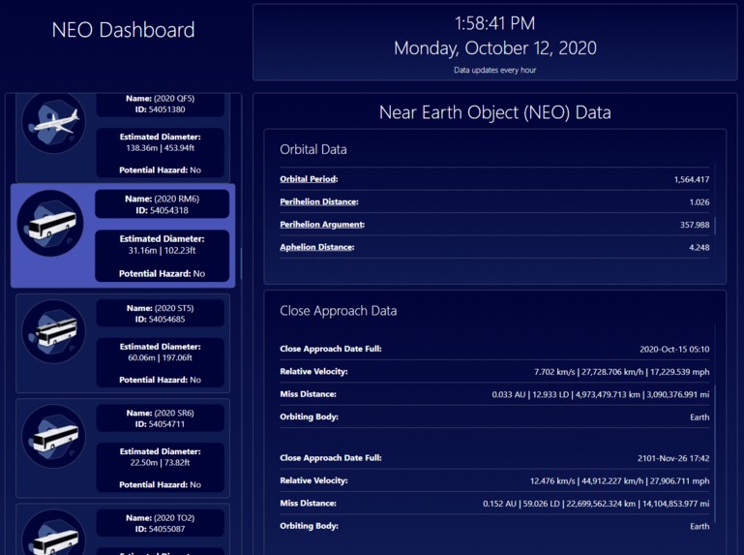744x555 pixels.
Task: Click the 2020 SR6 diameter 22.50m | 73.82ft
Action: (x=161, y=462)
